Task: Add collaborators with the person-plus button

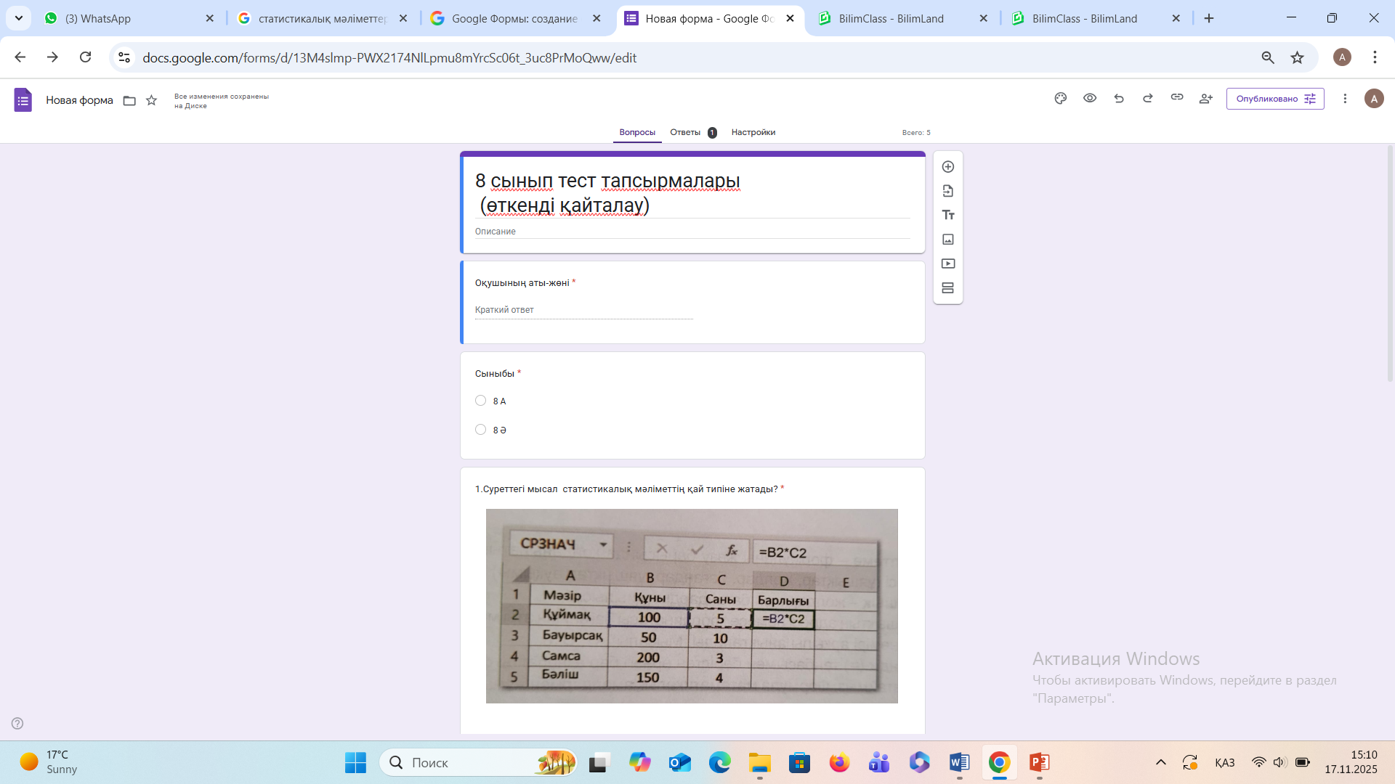Action: point(1206,99)
